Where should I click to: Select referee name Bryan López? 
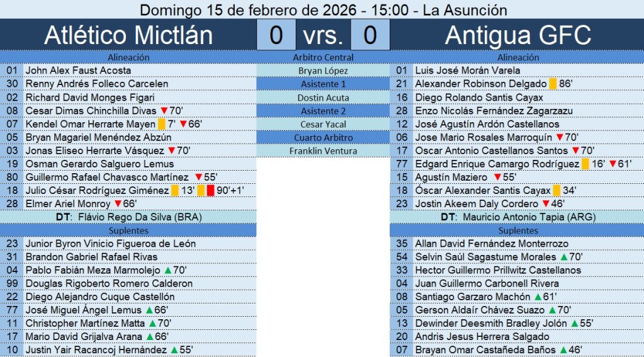click(x=324, y=71)
